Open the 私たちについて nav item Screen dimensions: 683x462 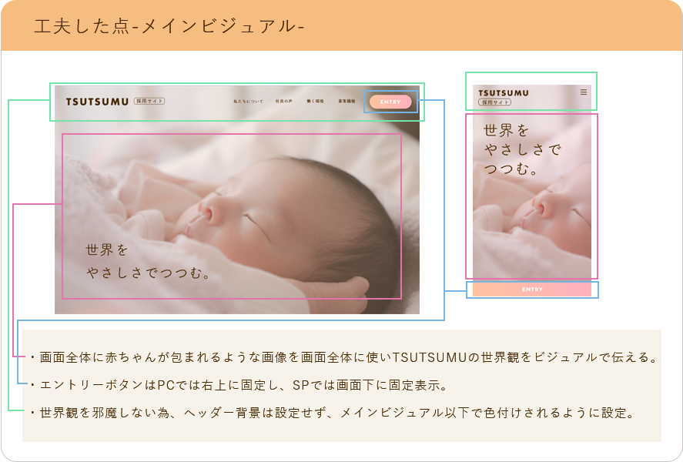[248, 102]
